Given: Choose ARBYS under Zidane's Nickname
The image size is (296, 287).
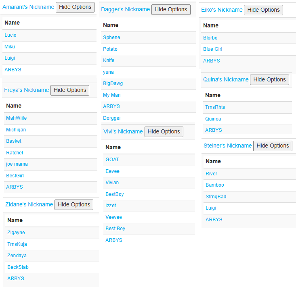Looking at the screenshot, I should click(16, 279).
